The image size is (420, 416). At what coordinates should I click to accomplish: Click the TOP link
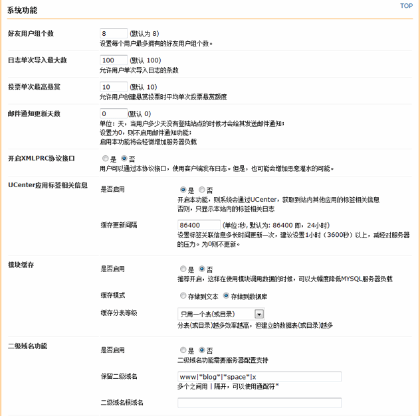coord(406,6)
